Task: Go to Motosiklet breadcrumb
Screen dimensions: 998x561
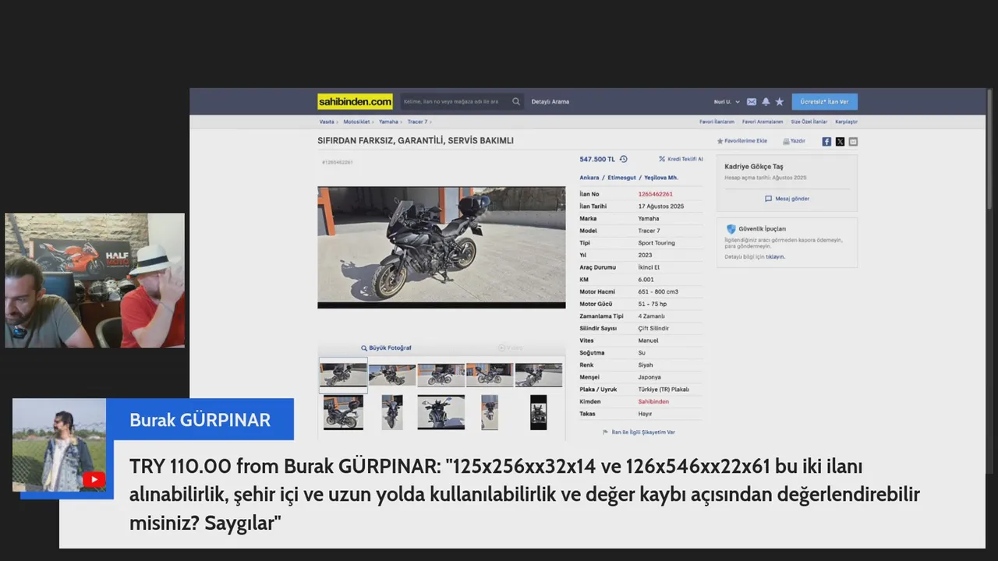Action: tap(356, 122)
